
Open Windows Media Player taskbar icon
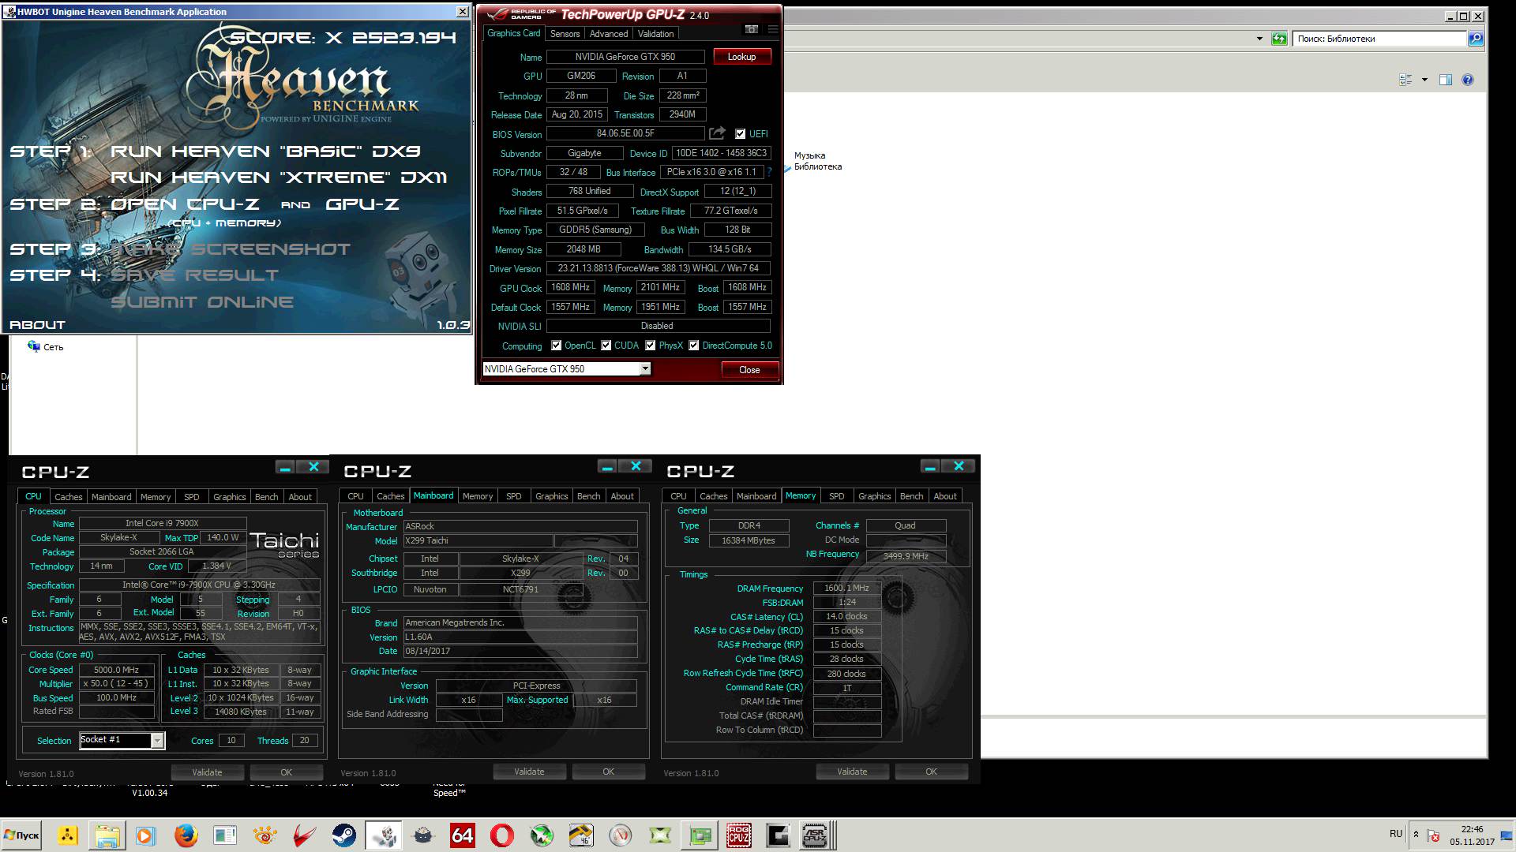pos(145,835)
